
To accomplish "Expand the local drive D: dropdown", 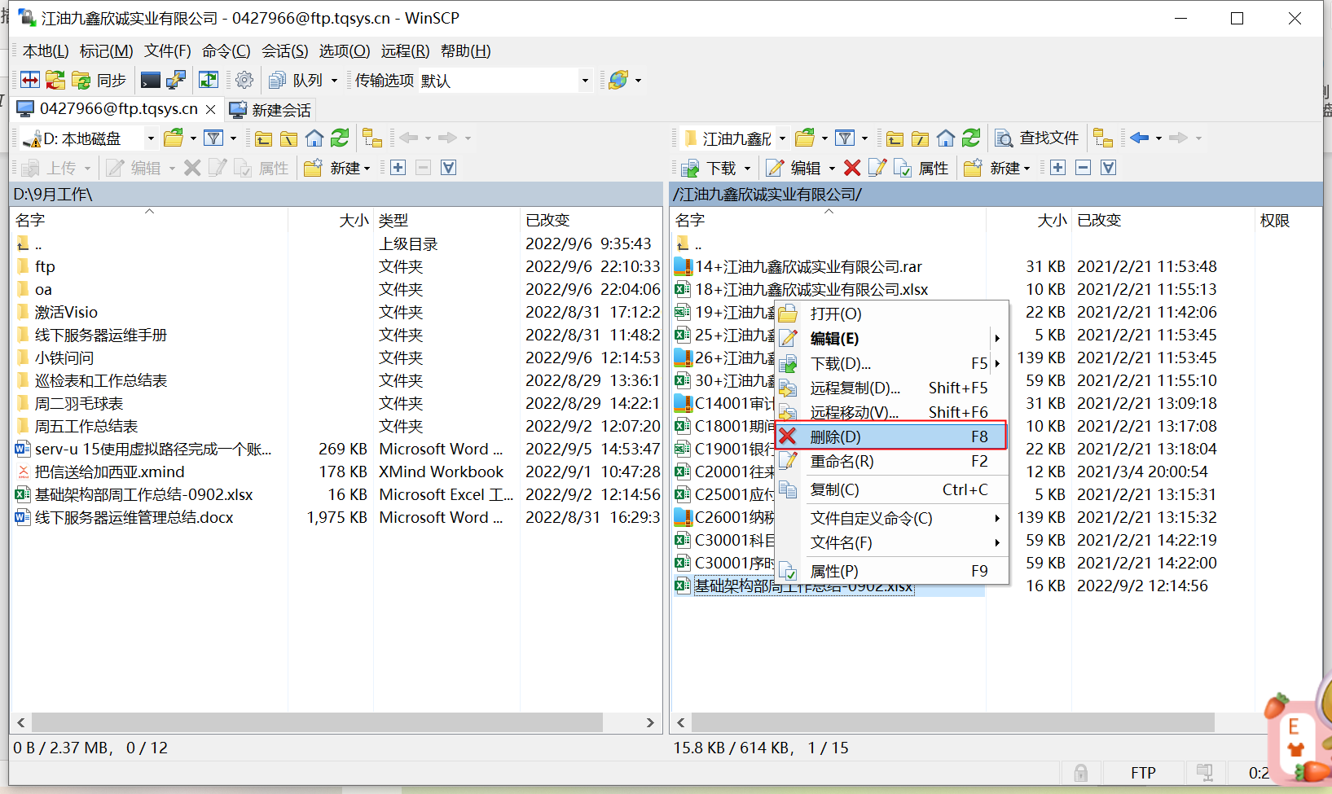I will point(151,138).
